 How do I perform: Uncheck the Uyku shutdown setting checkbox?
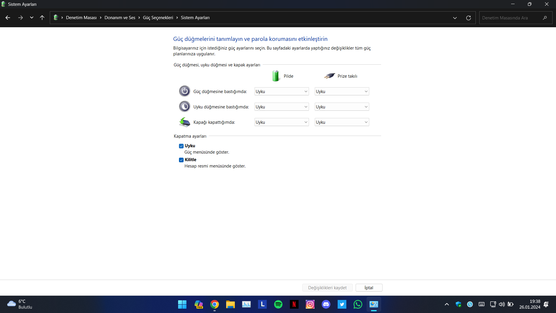coord(181,146)
